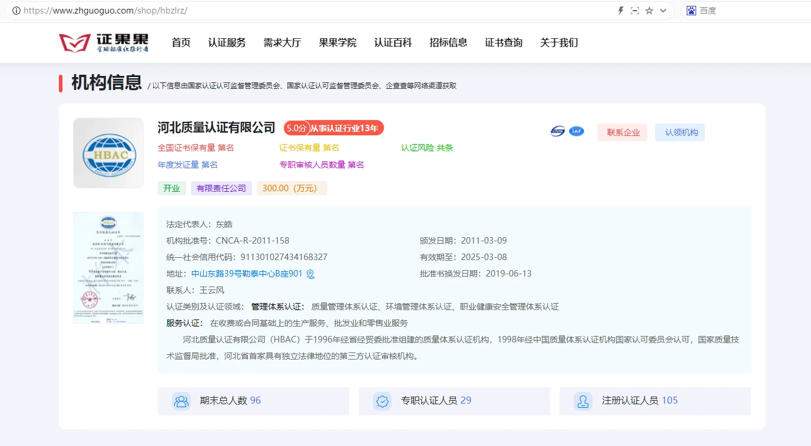Expand address bar dropdown chevron
The width and height of the screenshot is (811, 446).
663,11
